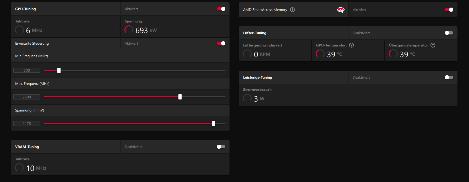Viewport: 469px width, 182px height.
Task: Open AMD SmartAccess Memory help icon
Action: click(292, 10)
